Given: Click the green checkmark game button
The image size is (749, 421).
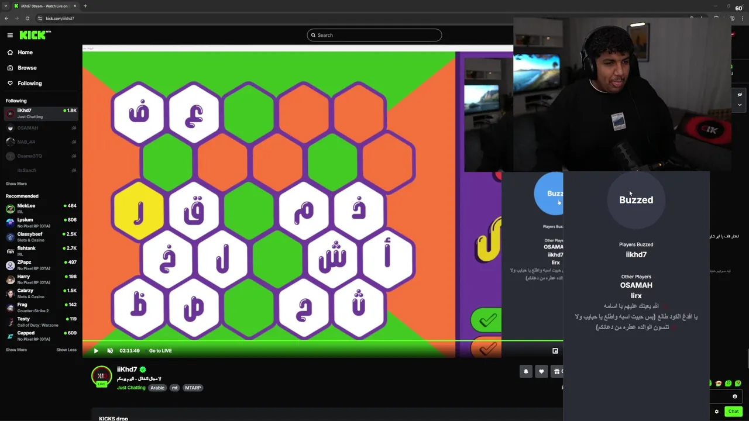Looking at the screenshot, I should [486, 320].
